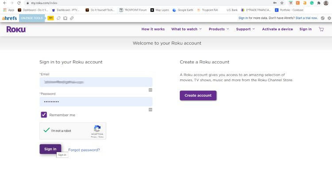This screenshot has height=173, width=332.
Task: Open the Map Layers bookmark
Action: (160, 10)
